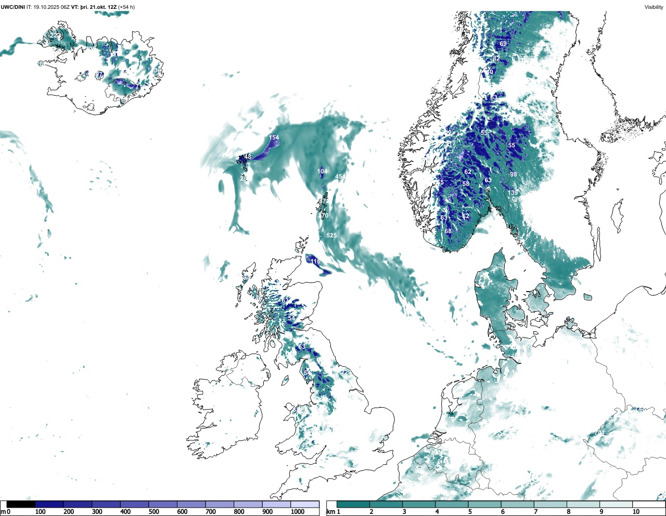Click the pale lavender 900–1000 m legend swatch

pos(276,505)
